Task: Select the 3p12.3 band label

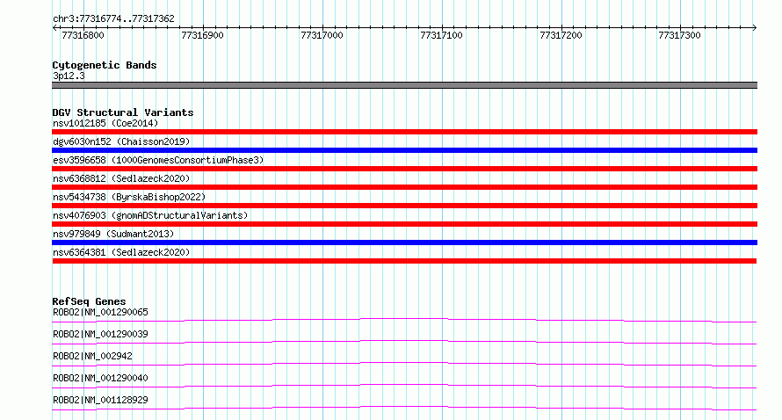Action: (69, 76)
